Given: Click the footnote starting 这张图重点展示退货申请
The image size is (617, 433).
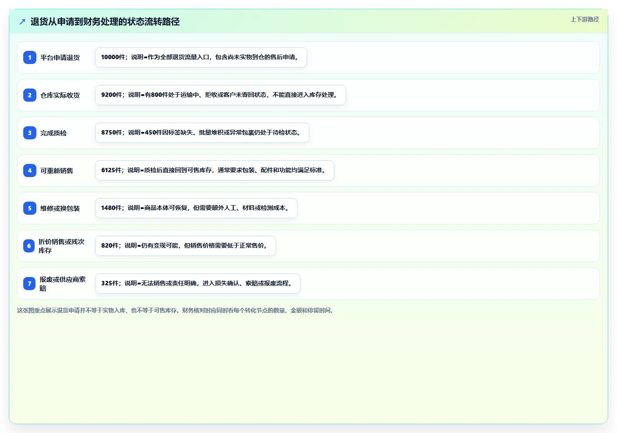Looking at the screenshot, I should click(x=176, y=310).
